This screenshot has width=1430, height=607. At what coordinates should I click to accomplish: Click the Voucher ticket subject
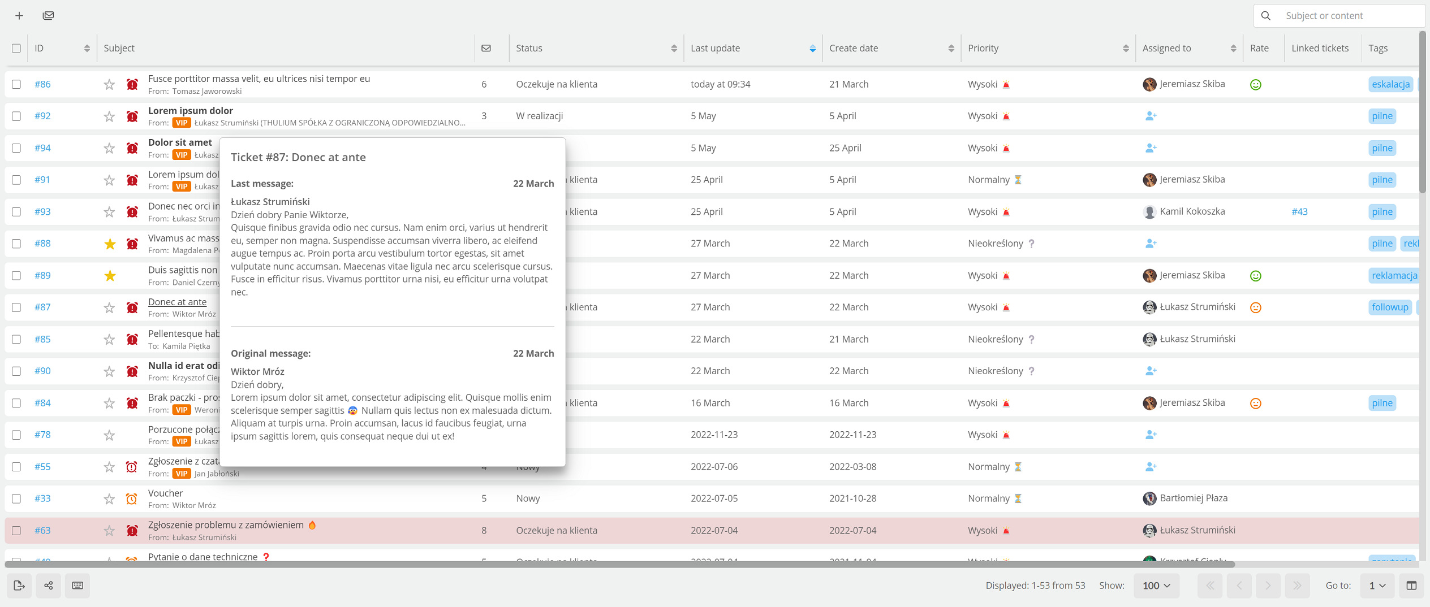point(165,493)
